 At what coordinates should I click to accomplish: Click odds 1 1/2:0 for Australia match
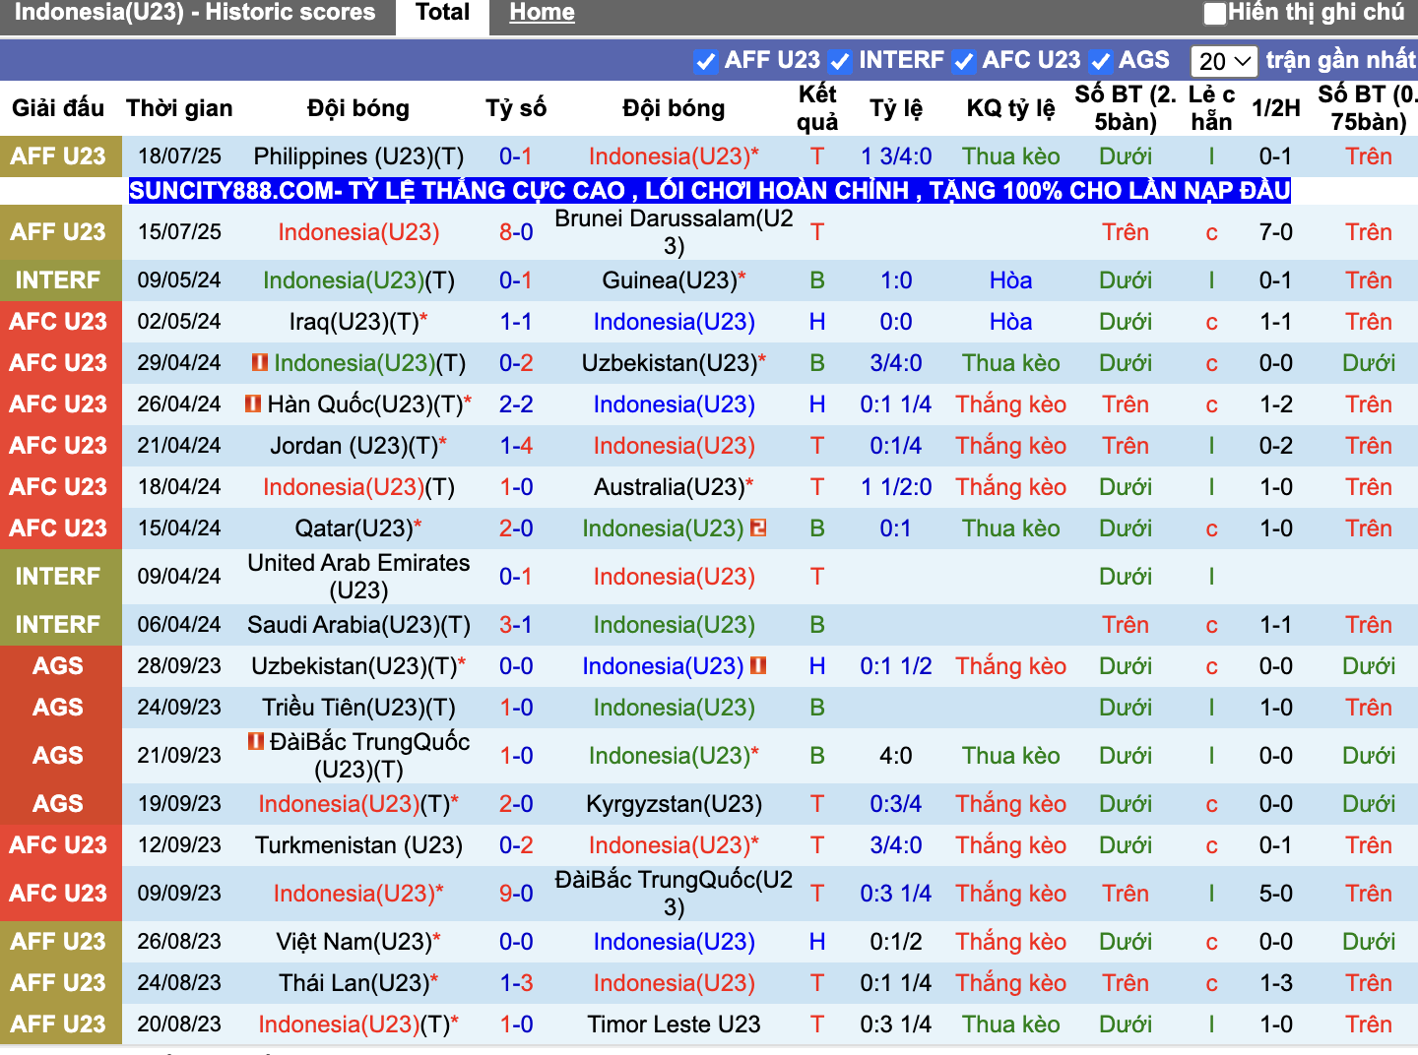(x=896, y=487)
